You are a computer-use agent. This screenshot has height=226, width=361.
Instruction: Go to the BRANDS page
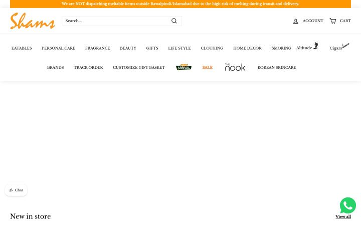pyautogui.click(x=56, y=68)
